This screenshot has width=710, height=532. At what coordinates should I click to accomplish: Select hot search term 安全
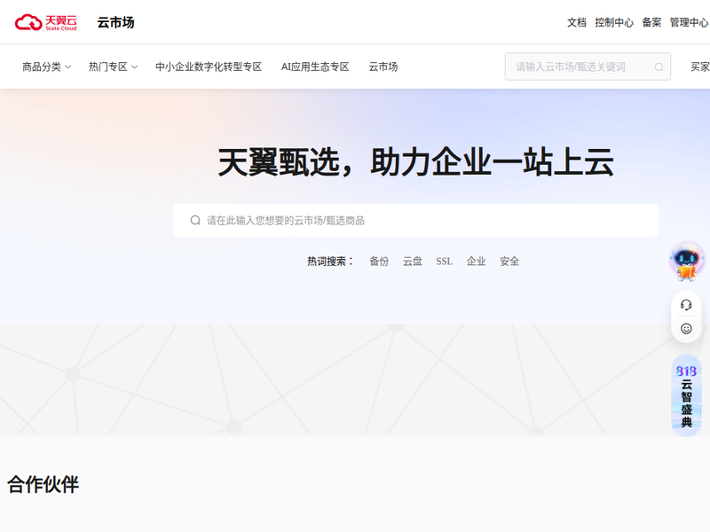pyautogui.click(x=509, y=262)
